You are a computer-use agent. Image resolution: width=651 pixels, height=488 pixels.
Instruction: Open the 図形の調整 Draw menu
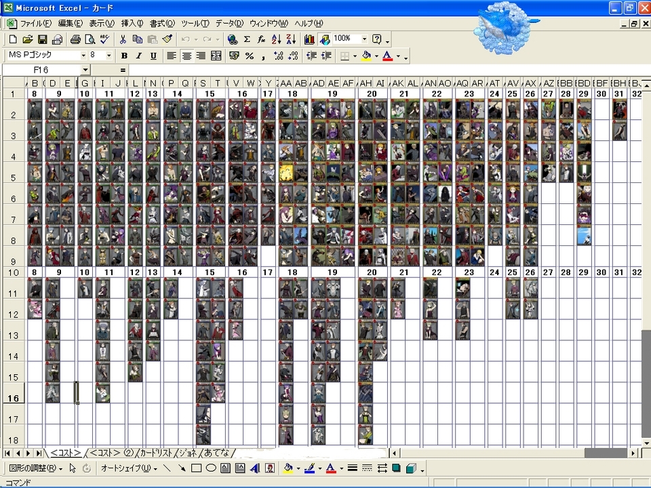point(36,468)
